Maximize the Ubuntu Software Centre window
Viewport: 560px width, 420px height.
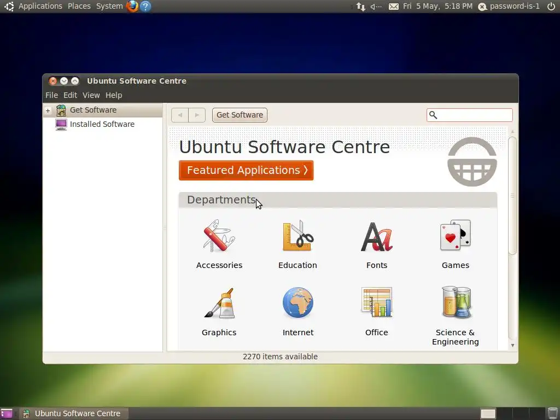click(x=74, y=81)
